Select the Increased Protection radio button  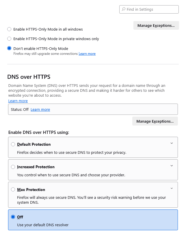tap(13, 167)
